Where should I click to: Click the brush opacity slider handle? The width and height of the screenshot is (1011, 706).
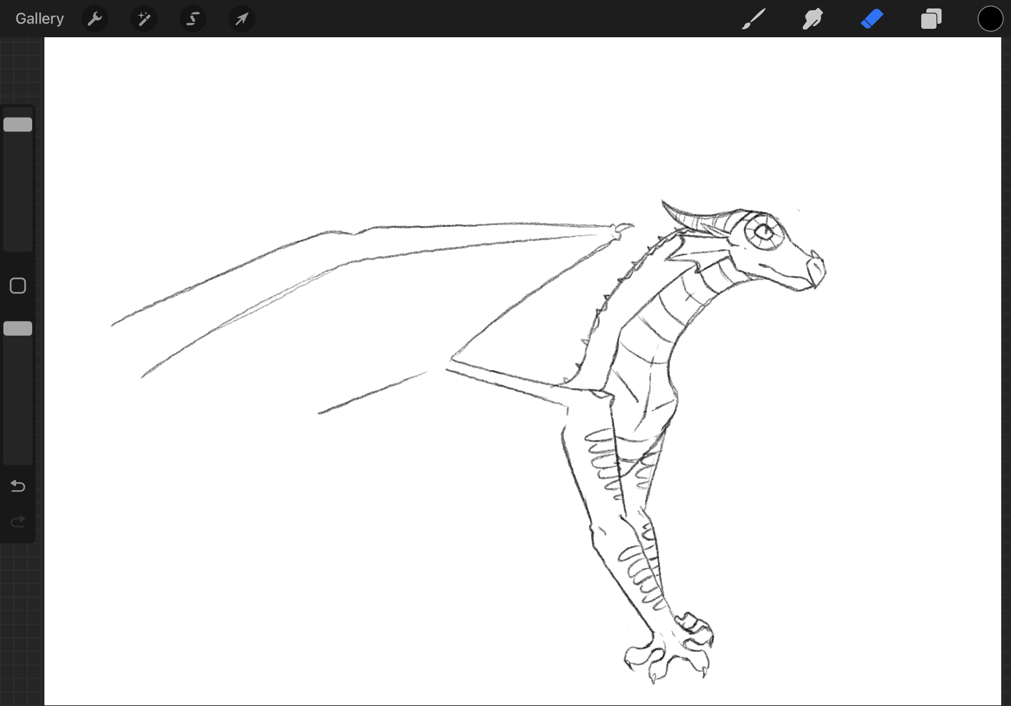(x=18, y=328)
